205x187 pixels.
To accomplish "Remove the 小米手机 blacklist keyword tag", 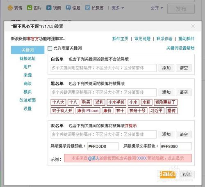I will click(x=116, y=102).
